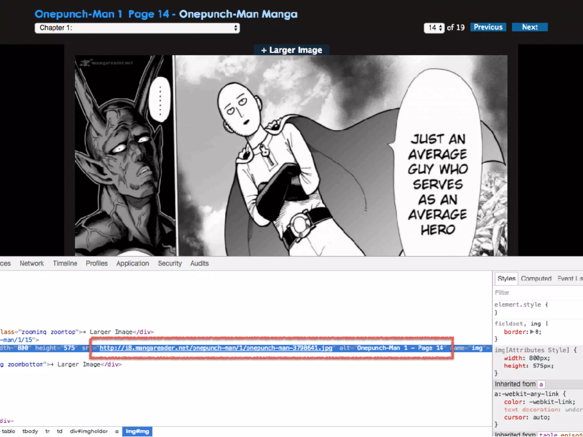The image size is (583, 437).
Task: Click the Previous page button
Action: pos(488,27)
